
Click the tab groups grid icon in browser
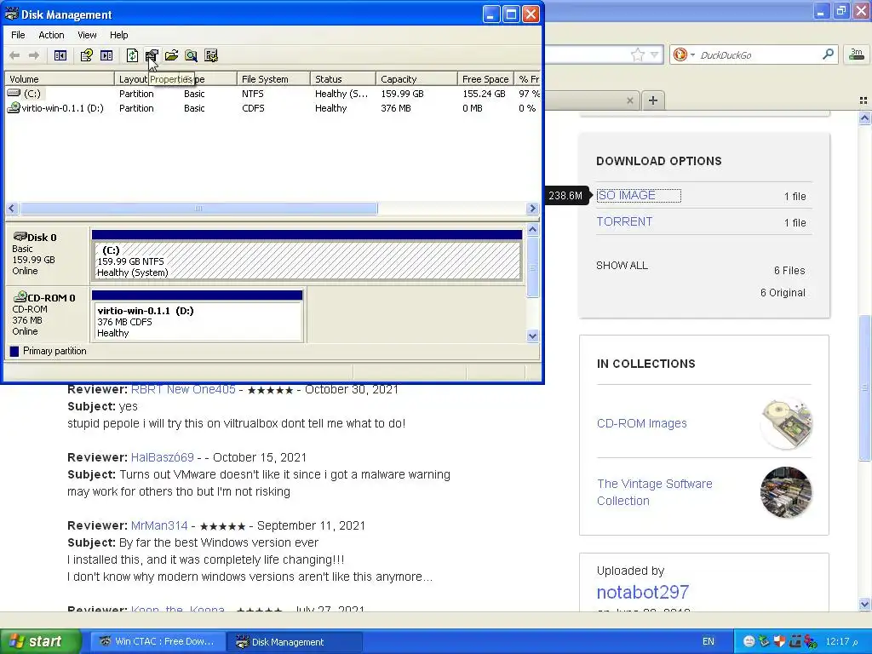[863, 100]
